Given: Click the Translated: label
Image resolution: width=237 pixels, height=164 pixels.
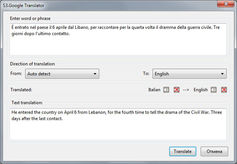Looking at the screenshot, I should [x=21, y=90].
